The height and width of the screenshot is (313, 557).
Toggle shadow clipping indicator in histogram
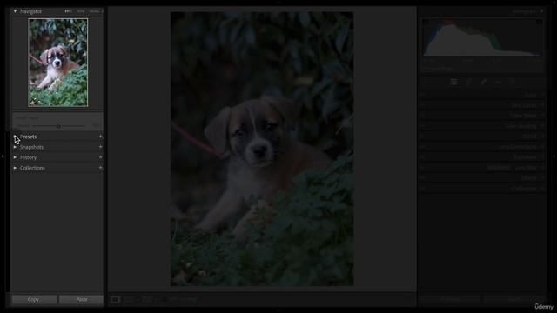coord(426,22)
